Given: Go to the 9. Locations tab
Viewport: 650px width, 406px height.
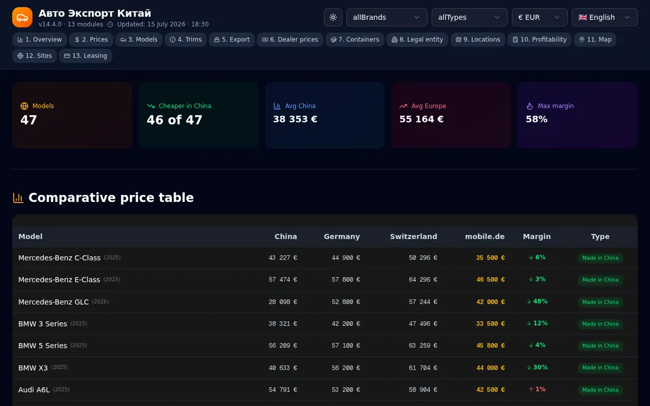Looking at the screenshot, I should click(x=478, y=40).
